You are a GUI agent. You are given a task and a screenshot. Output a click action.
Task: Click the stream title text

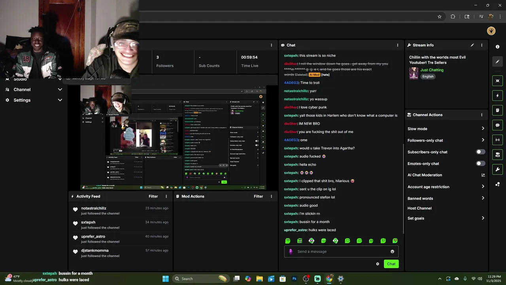(x=437, y=60)
